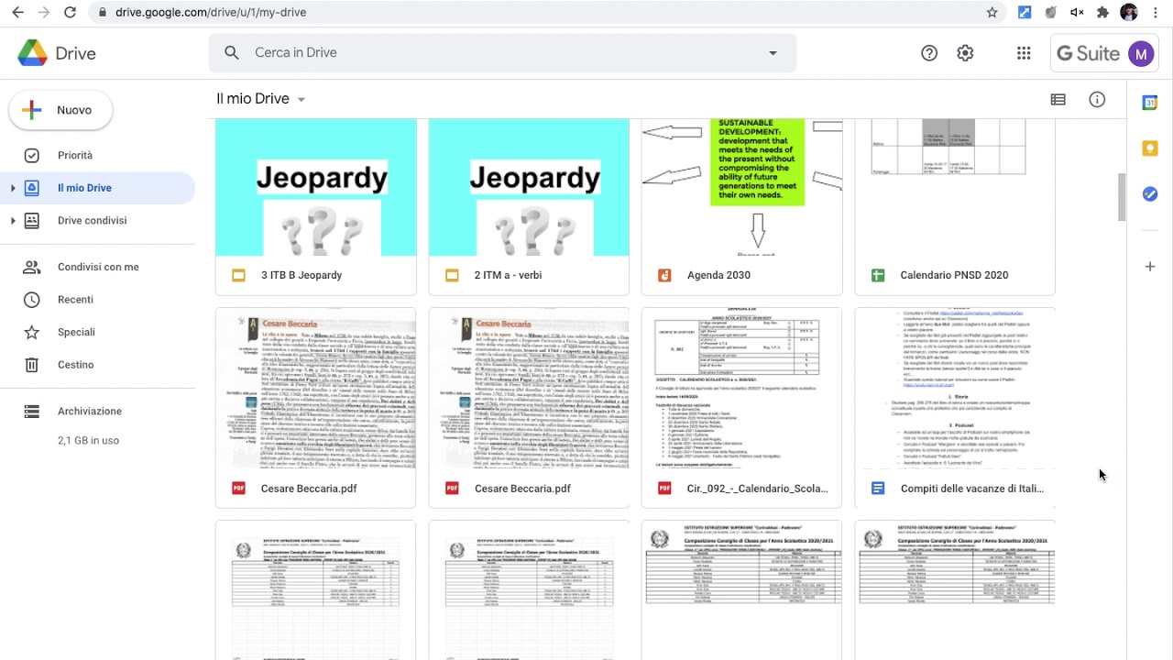Expand the Drive condivisi tree arrow

[13, 221]
